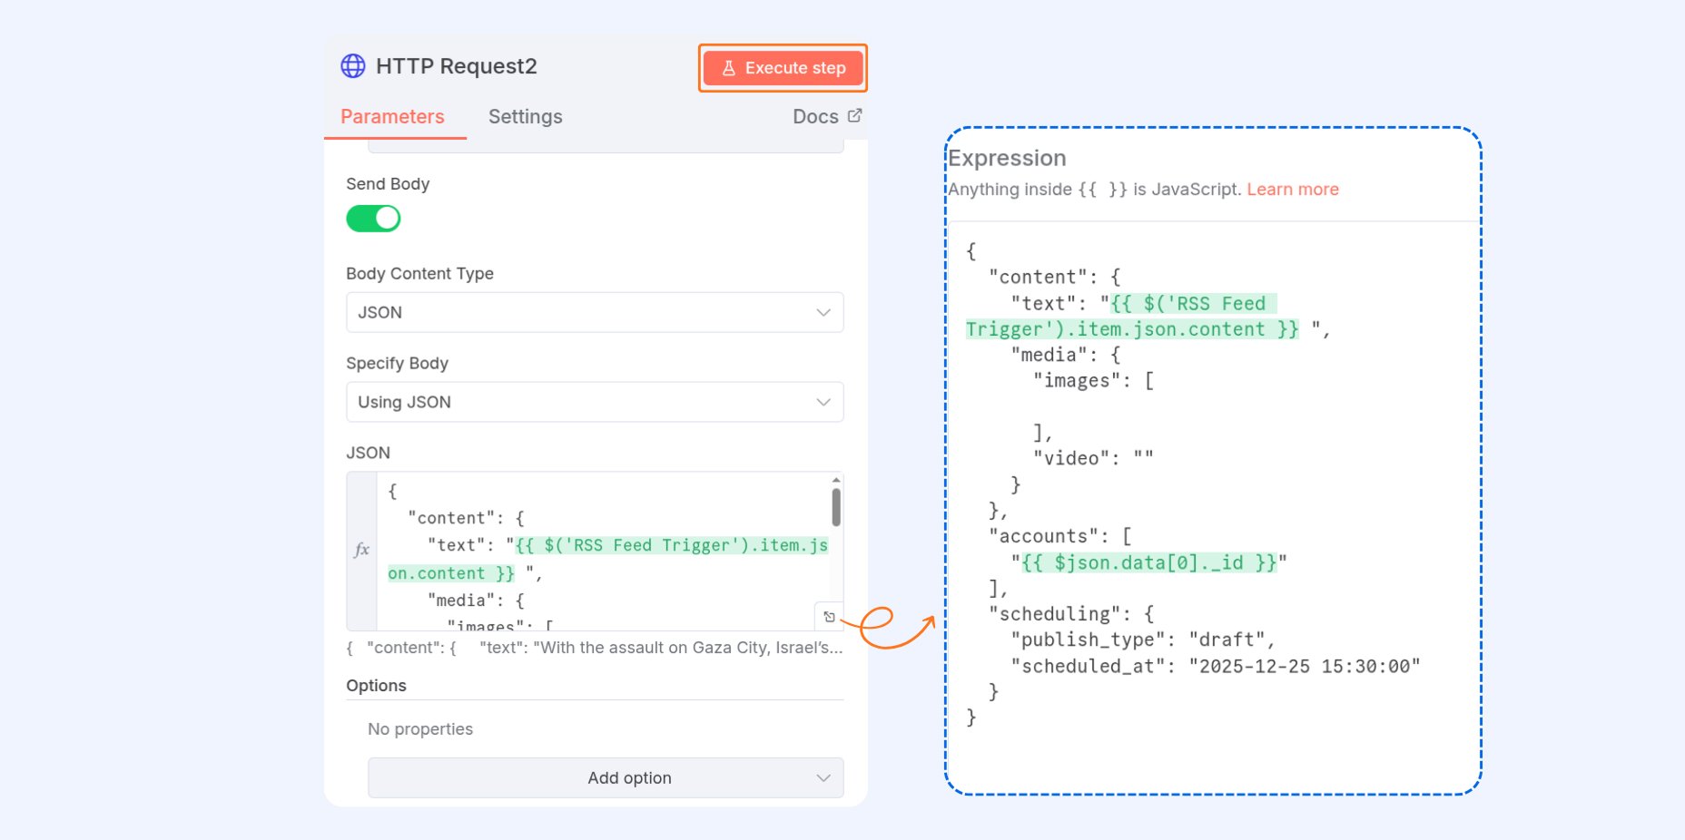Follow the Learn more link
Viewport: 1685px width, 840px height.
[x=1292, y=190]
